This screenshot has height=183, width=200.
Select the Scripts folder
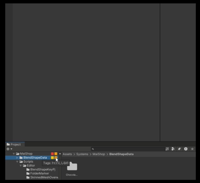(28, 162)
